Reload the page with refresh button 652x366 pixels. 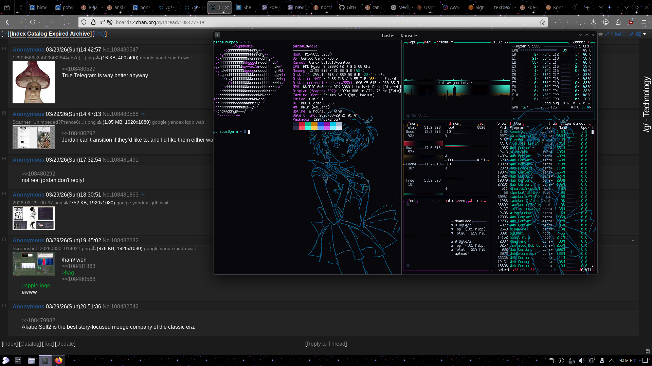(33, 22)
